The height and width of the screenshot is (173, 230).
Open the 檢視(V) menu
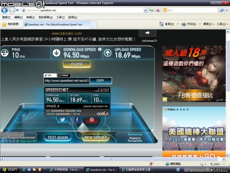pyautogui.click(x=31, y=17)
